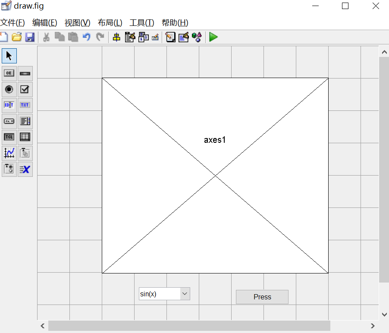Expand the sin(x) pop-up menu arrow
Image resolution: width=389 pixels, height=333 pixels.
pos(185,294)
